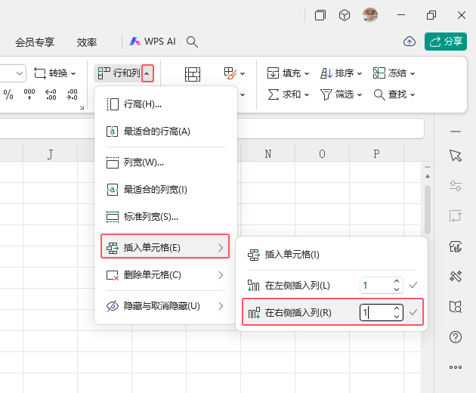
Task: Open 隐藏与取消隐藏(U) submenu
Action: click(x=165, y=306)
